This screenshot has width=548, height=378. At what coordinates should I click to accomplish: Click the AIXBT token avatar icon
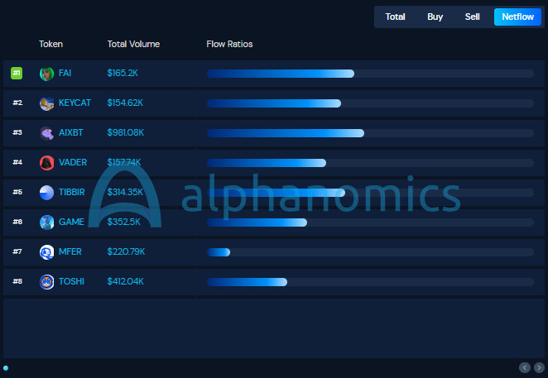[46, 132]
